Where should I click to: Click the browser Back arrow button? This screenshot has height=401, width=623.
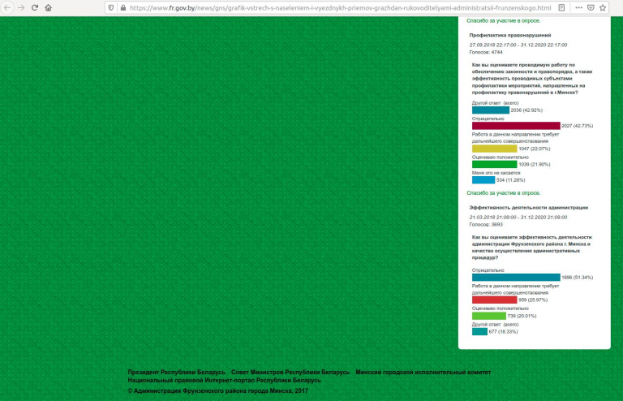tap(7, 7)
